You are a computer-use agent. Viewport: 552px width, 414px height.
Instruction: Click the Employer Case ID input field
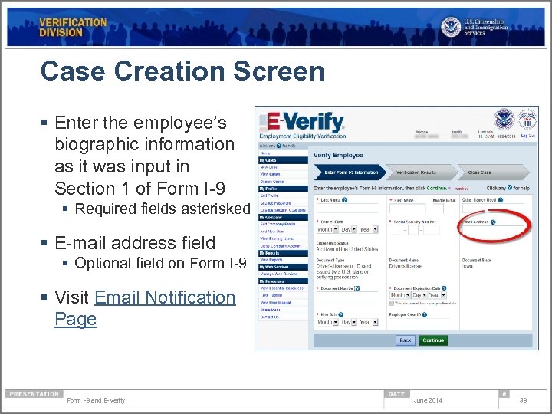[420, 323]
